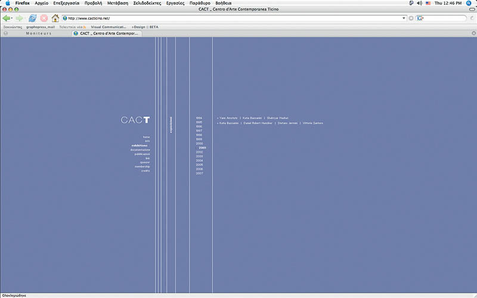Select year 2007 in the list
This screenshot has width=477, height=298.
[x=199, y=173]
